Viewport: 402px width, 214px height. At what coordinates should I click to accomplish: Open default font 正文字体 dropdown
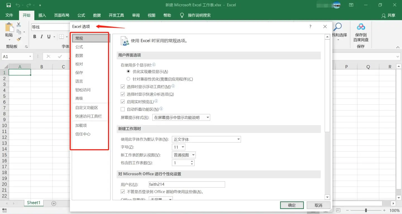206,139
